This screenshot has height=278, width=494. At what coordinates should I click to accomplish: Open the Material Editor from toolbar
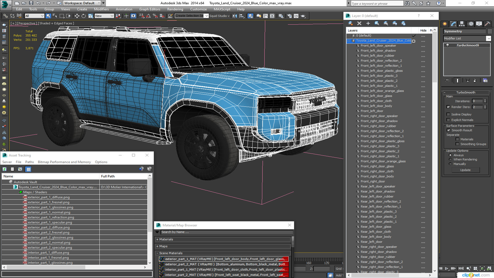point(281,16)
